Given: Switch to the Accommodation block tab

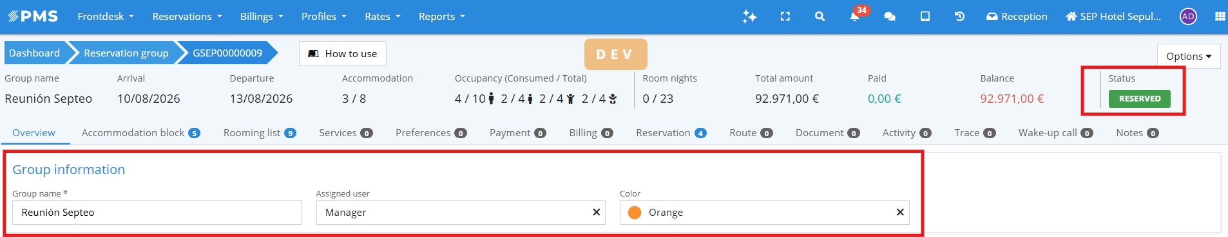Looking at the screenshot, I should coord(140,133).
